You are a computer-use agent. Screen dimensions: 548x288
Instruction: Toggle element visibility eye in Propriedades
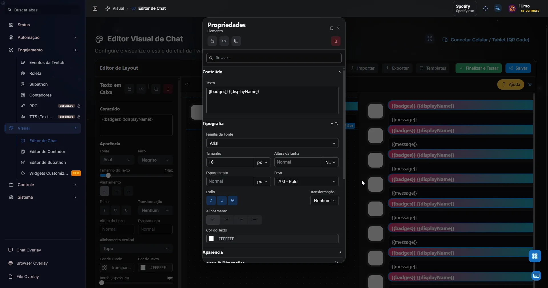coord(224,41)
